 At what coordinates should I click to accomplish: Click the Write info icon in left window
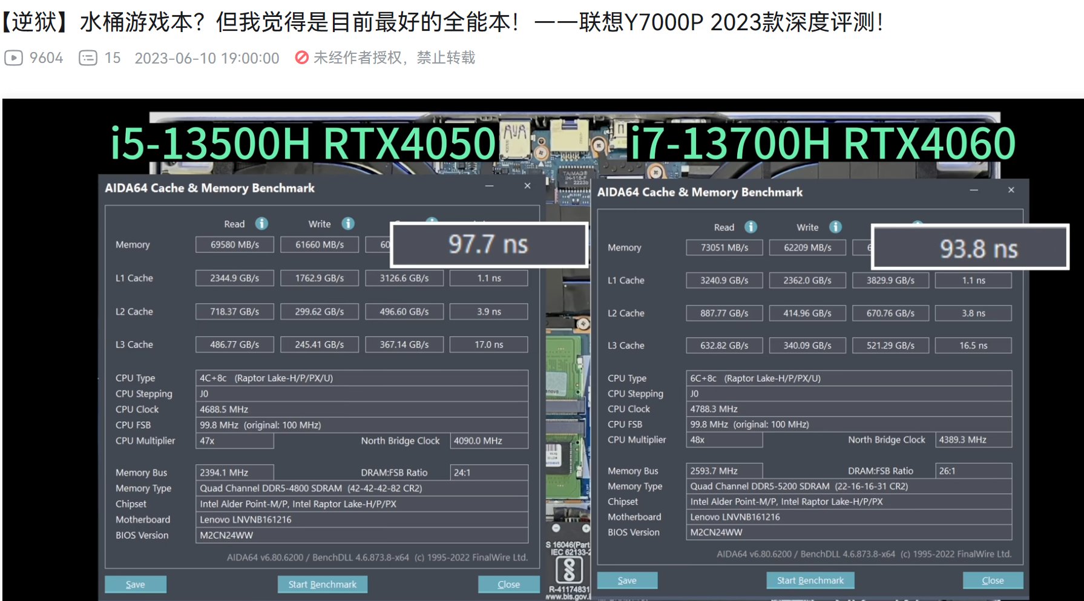pos(348,223)
